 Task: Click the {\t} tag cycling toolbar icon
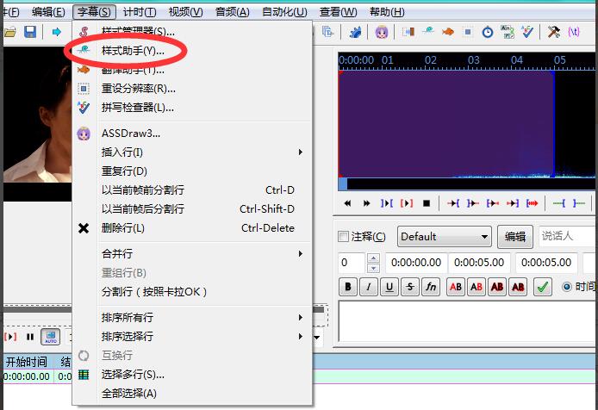pyautogui.click(x=574, y=32)
